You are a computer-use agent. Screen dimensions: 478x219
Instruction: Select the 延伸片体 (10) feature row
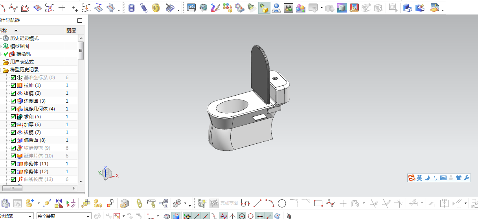point(39,156)
